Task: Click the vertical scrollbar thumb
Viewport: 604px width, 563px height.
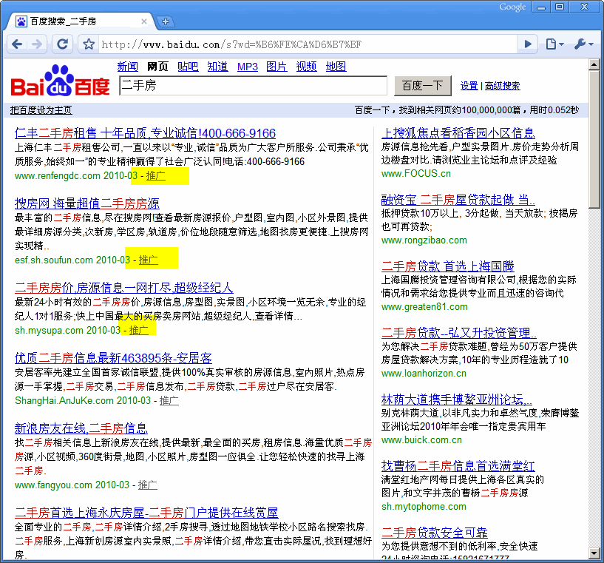Action: coord(594,139)
